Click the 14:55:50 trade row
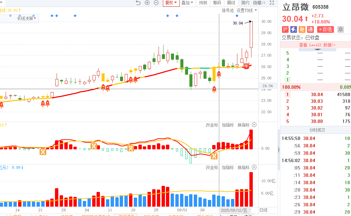351x216 pixels. coord(315,138)
